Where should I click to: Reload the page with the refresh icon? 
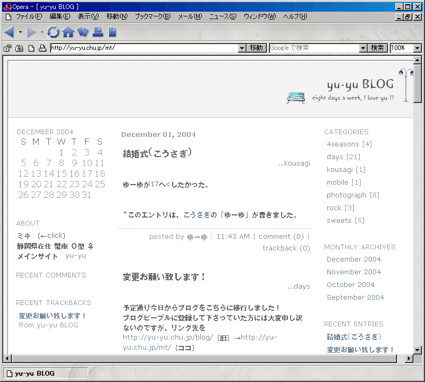(53, 32)
